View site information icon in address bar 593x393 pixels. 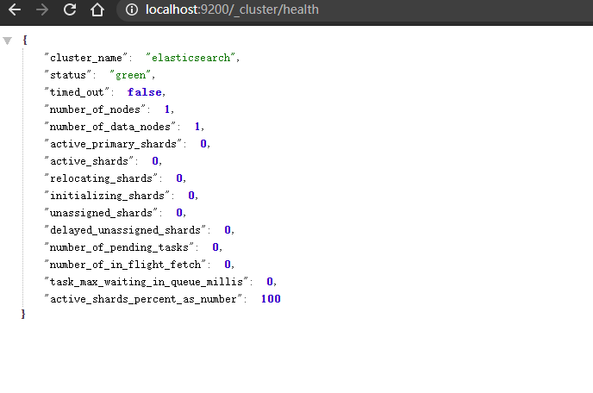click(x=132, y=9)
